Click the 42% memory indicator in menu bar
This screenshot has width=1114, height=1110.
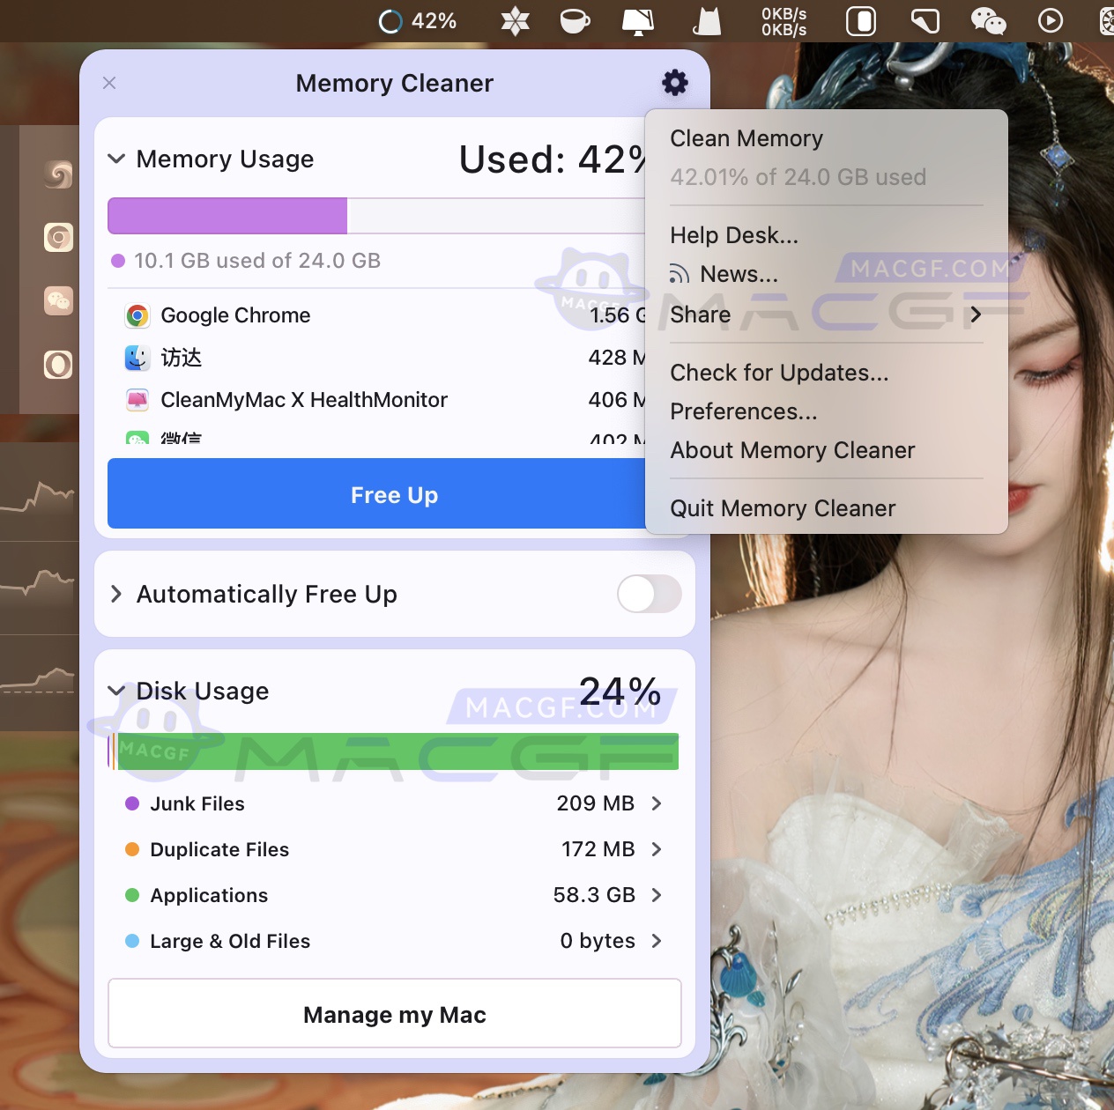point(420,21)
